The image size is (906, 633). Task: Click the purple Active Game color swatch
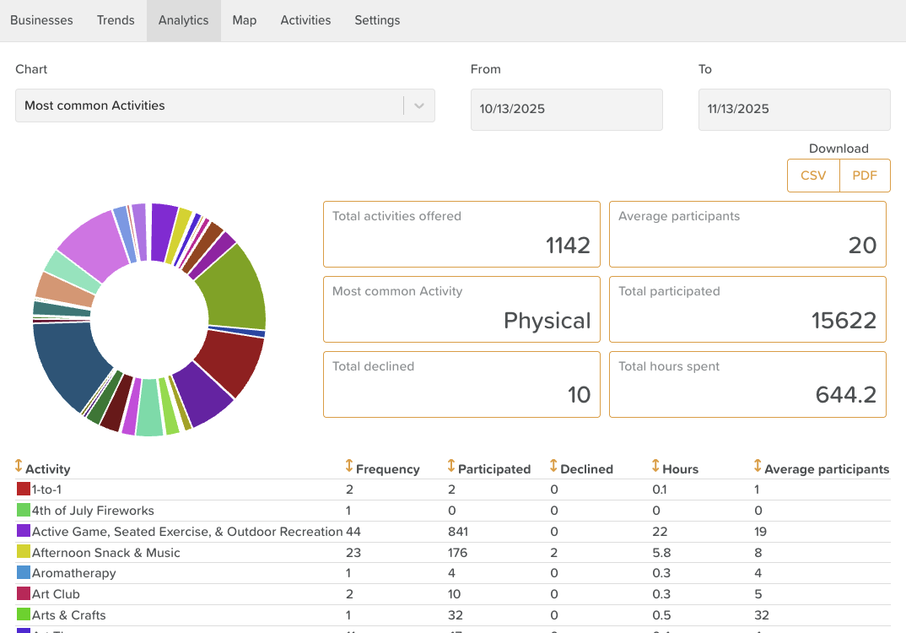(x=24, y=532)
